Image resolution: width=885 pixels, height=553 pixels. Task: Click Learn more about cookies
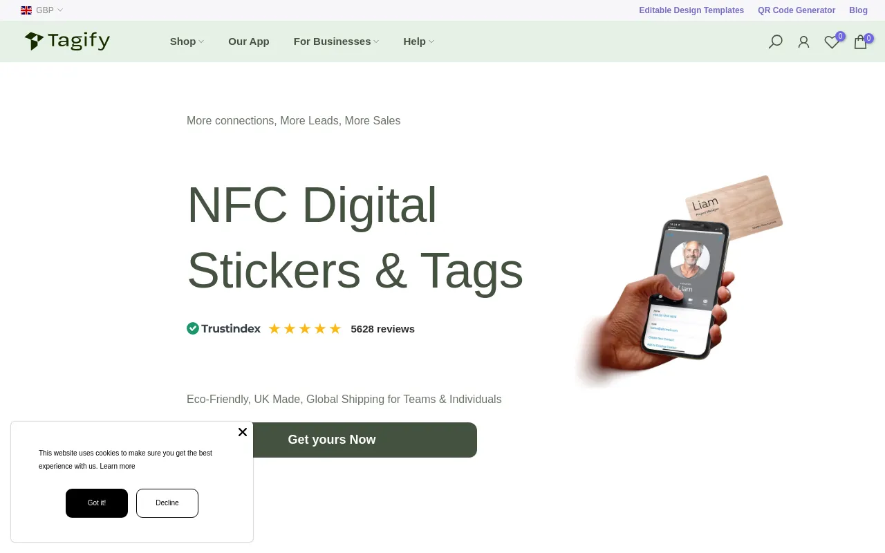click(118, 466)
